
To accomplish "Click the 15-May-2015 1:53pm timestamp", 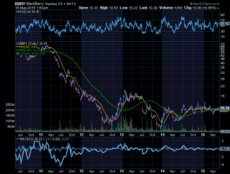I will 32,8.
